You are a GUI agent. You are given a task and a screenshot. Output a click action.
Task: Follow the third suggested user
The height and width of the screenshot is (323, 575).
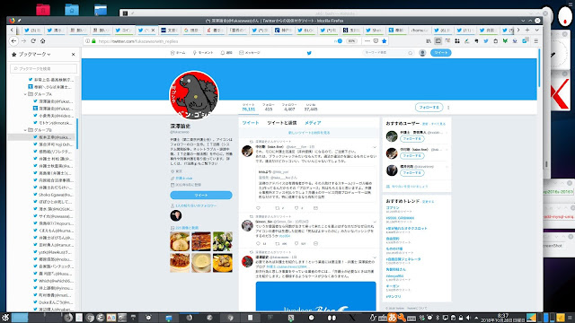[x=411, y=173]
